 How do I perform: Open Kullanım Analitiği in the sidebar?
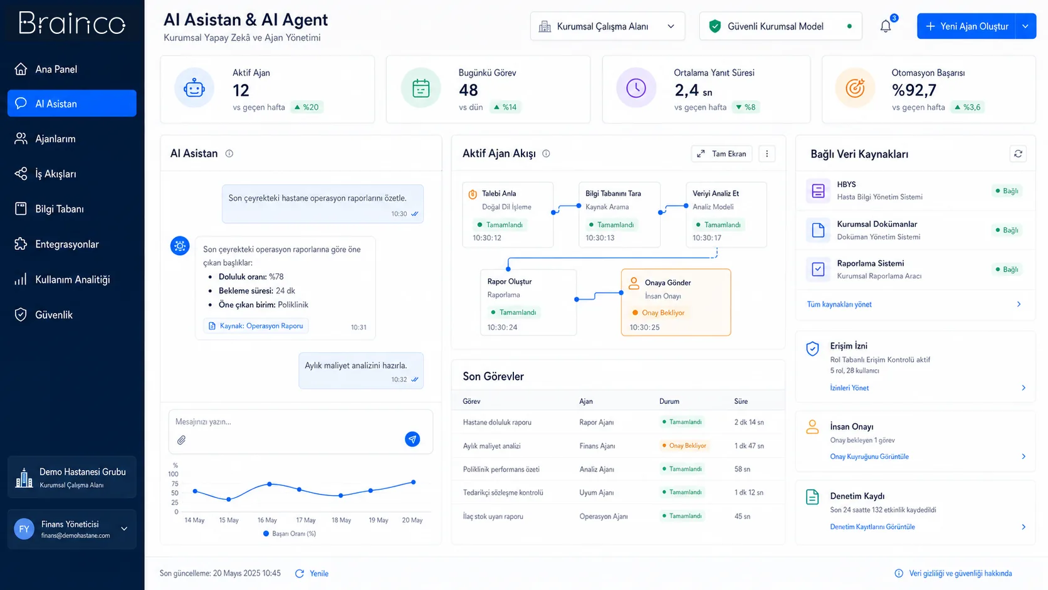71,279
